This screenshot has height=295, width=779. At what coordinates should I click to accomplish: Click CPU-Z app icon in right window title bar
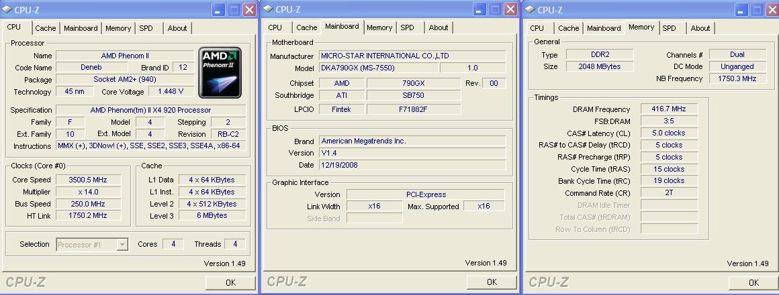pyautogui.click(x=530, y=9)
